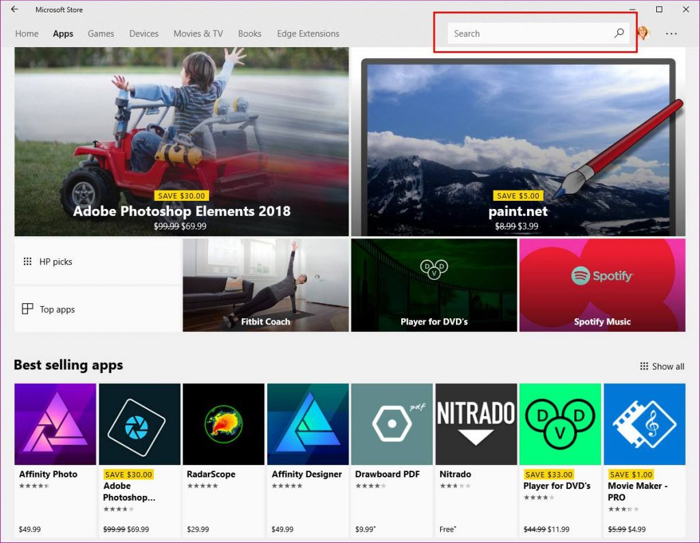The width and height of the screenshot is (700, 543).
Task: Click the Movie Maker - PRO title
Action: point(638,491)
